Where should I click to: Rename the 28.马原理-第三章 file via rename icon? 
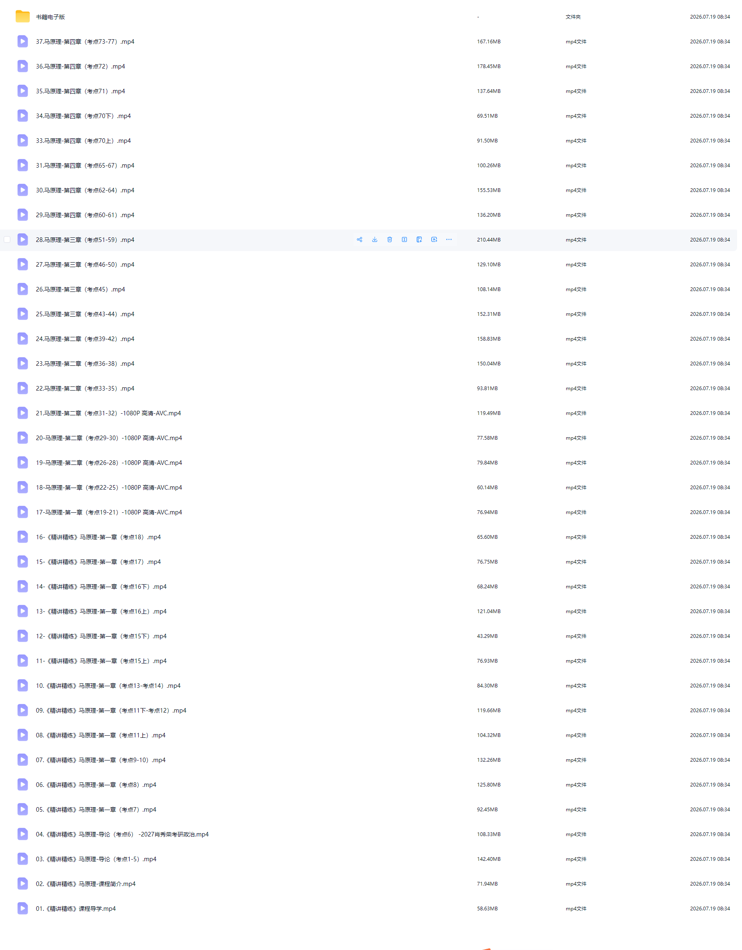404,240
